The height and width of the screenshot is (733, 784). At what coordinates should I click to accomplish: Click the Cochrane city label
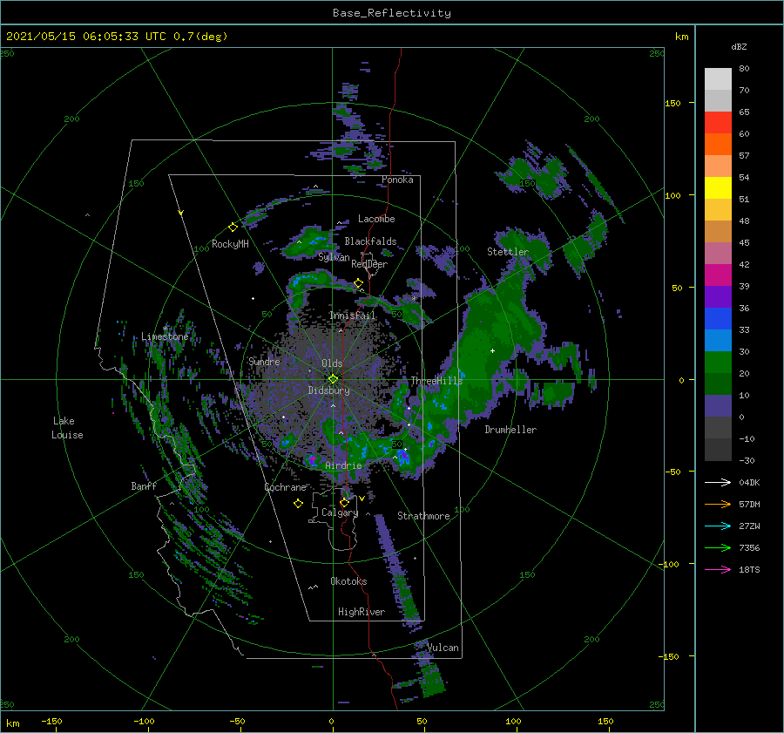click(x=285, y=487)
